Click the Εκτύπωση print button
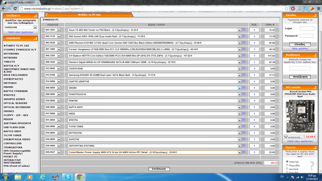 click(x=159, y=169)
